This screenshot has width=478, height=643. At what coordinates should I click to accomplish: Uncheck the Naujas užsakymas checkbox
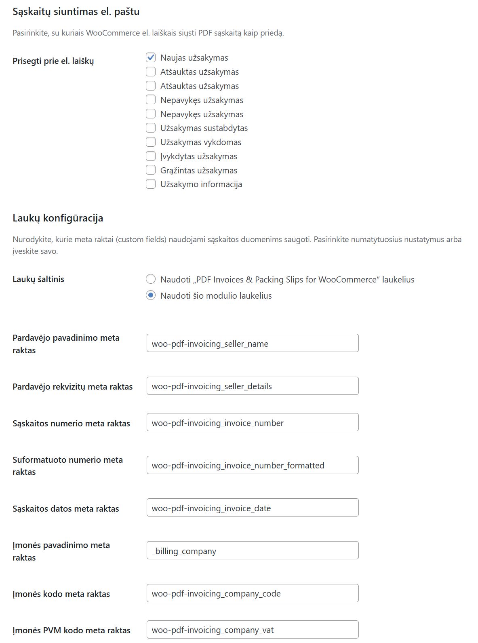click(x=151, y=58)
